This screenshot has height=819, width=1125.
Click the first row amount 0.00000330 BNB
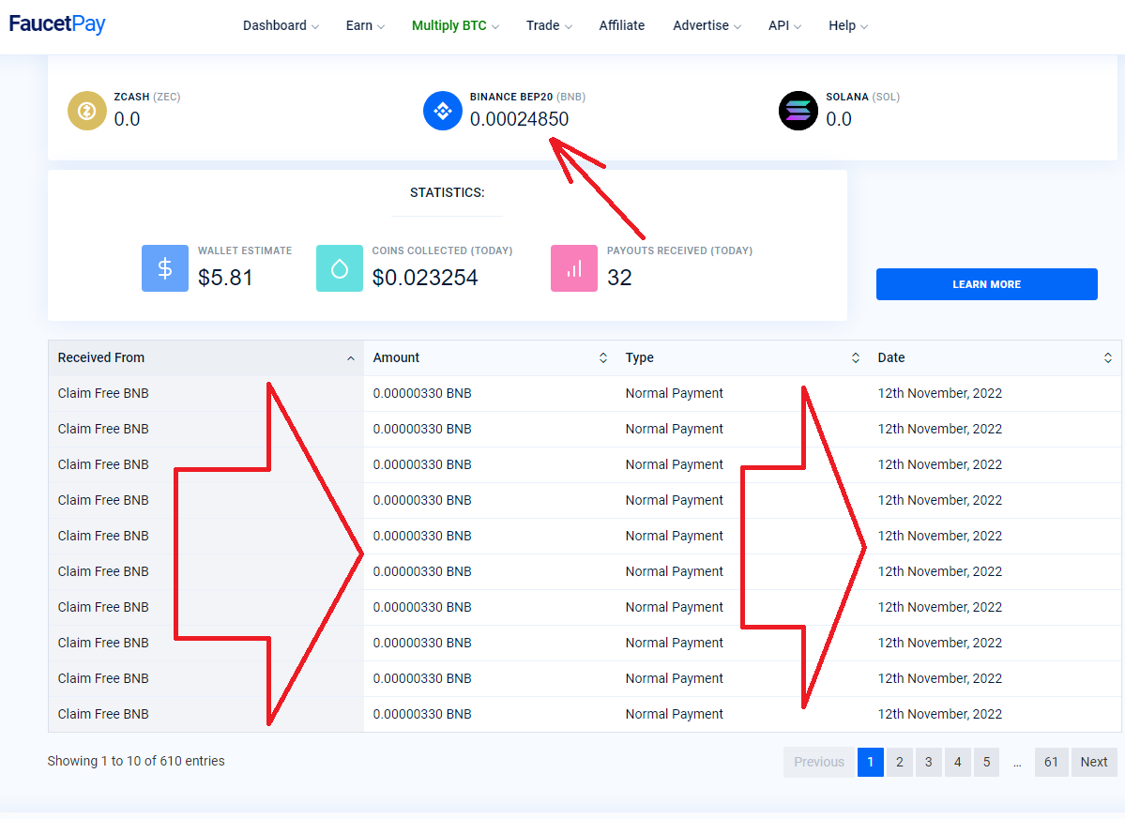(422, 394)
